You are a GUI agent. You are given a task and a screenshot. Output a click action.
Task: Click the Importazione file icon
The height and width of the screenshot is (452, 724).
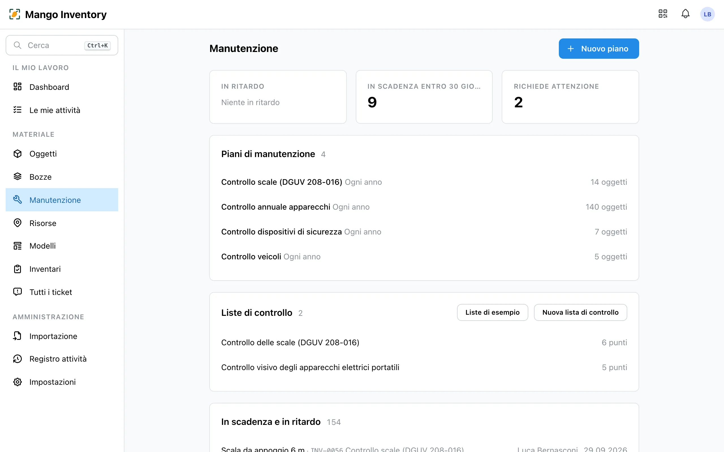tap(17, 336)
